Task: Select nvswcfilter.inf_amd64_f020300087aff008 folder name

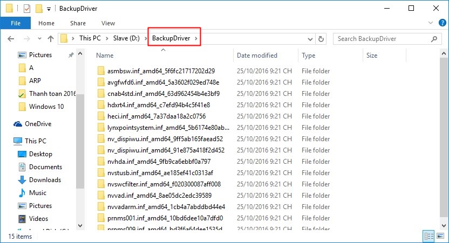Action: coord(164,184)
